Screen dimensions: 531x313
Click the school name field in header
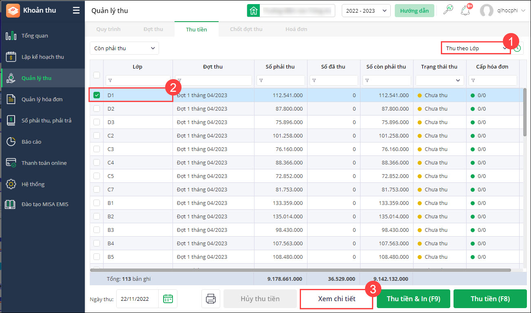click(297, 11)
